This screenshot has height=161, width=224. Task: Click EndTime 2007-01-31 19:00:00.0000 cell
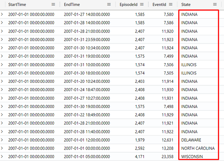pos(87,56)
